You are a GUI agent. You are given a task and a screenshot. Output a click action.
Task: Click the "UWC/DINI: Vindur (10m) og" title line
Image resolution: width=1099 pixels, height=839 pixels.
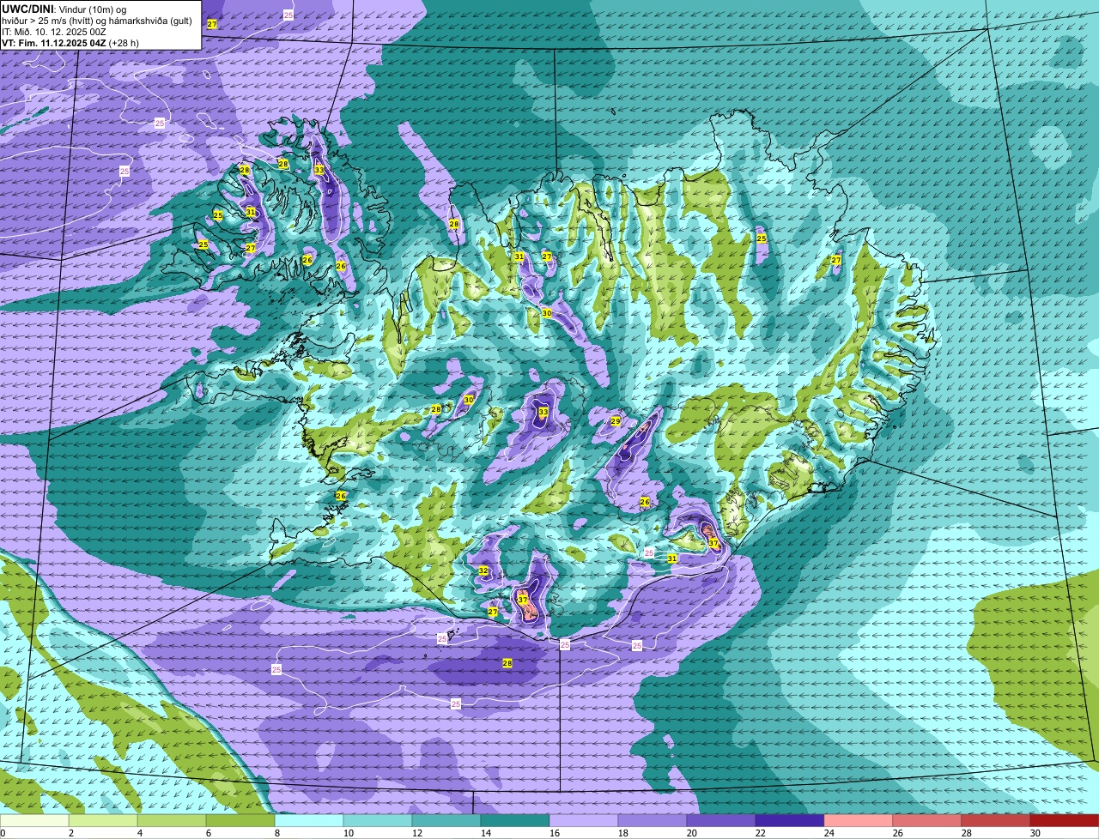click(64, 9)
